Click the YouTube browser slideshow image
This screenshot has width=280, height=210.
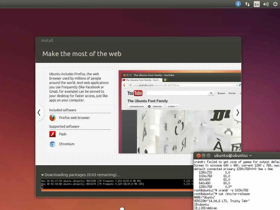(x=180, y=112)
